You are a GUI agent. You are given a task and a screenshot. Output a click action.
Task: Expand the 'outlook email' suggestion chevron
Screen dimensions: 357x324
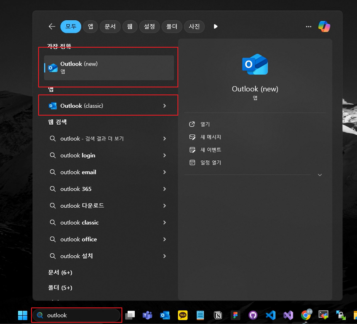(x=165, y=172)
